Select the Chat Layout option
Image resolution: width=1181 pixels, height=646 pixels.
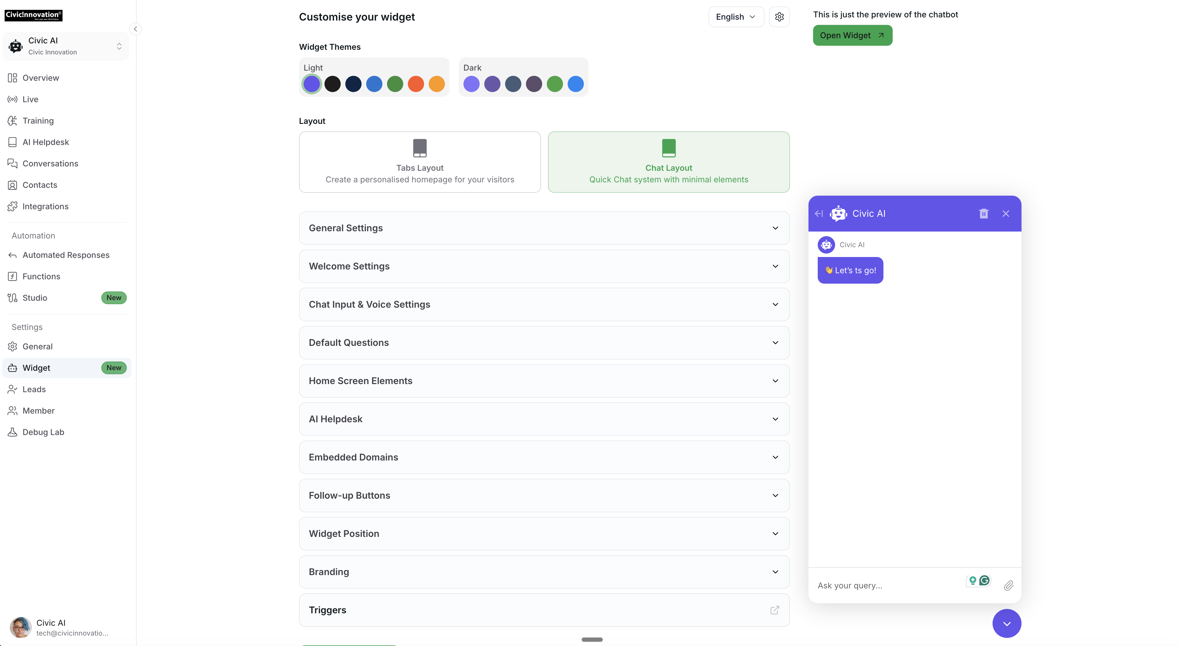click(x=668, y=162)
